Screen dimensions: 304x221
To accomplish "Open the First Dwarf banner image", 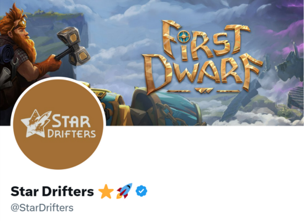I will click(152, 62).
